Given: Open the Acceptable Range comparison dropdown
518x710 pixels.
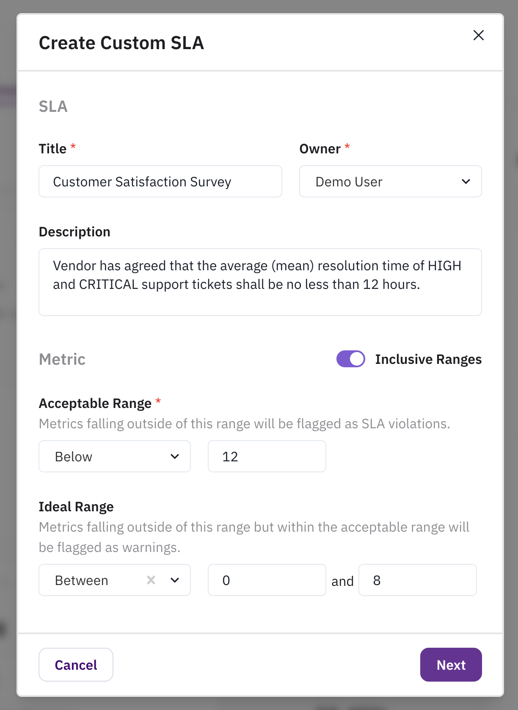Looking at the screenshot, I should pos(114,456).
